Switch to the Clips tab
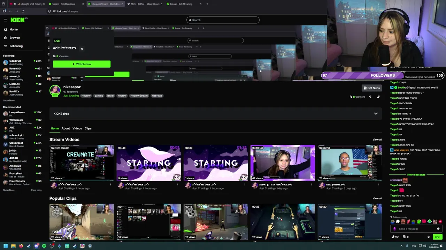Viewport: 446px width, 250px height. click(88, 128)
